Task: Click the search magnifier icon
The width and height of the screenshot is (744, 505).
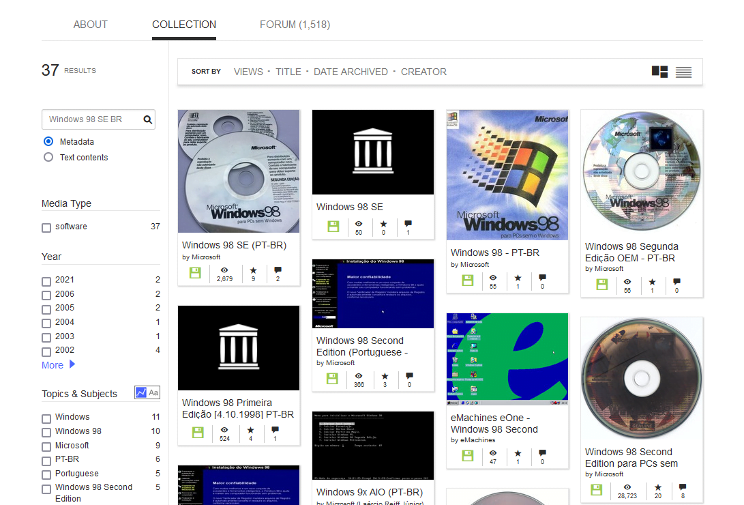Action: coord(147,119)
